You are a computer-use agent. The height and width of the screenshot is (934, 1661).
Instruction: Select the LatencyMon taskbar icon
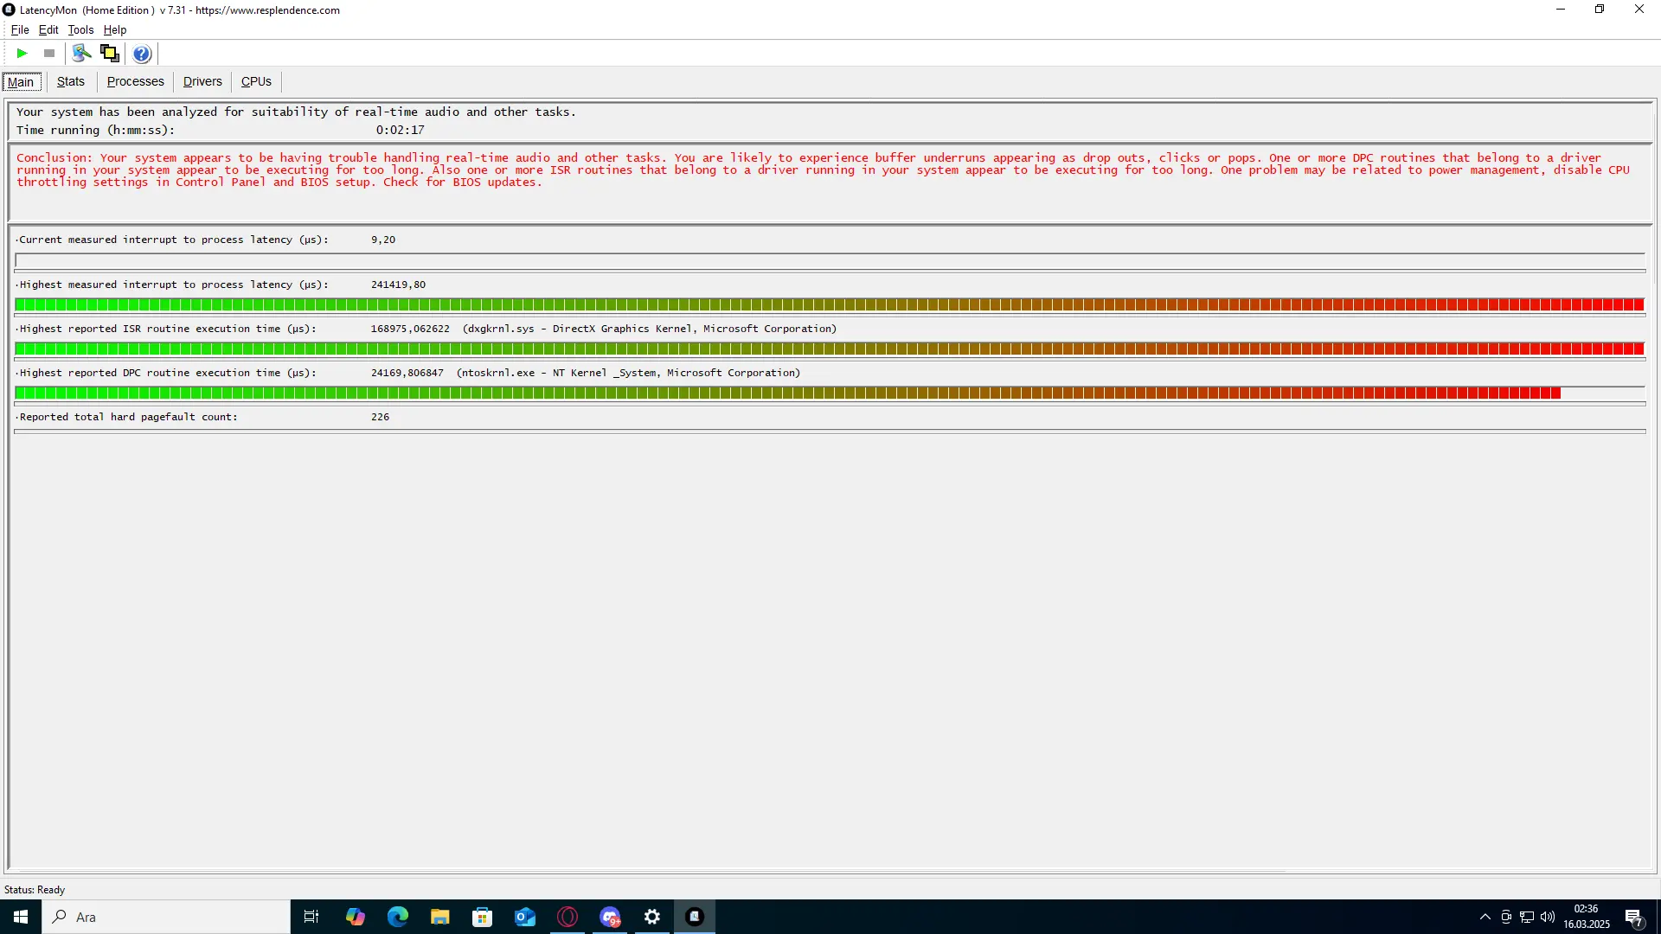(695, 917)
